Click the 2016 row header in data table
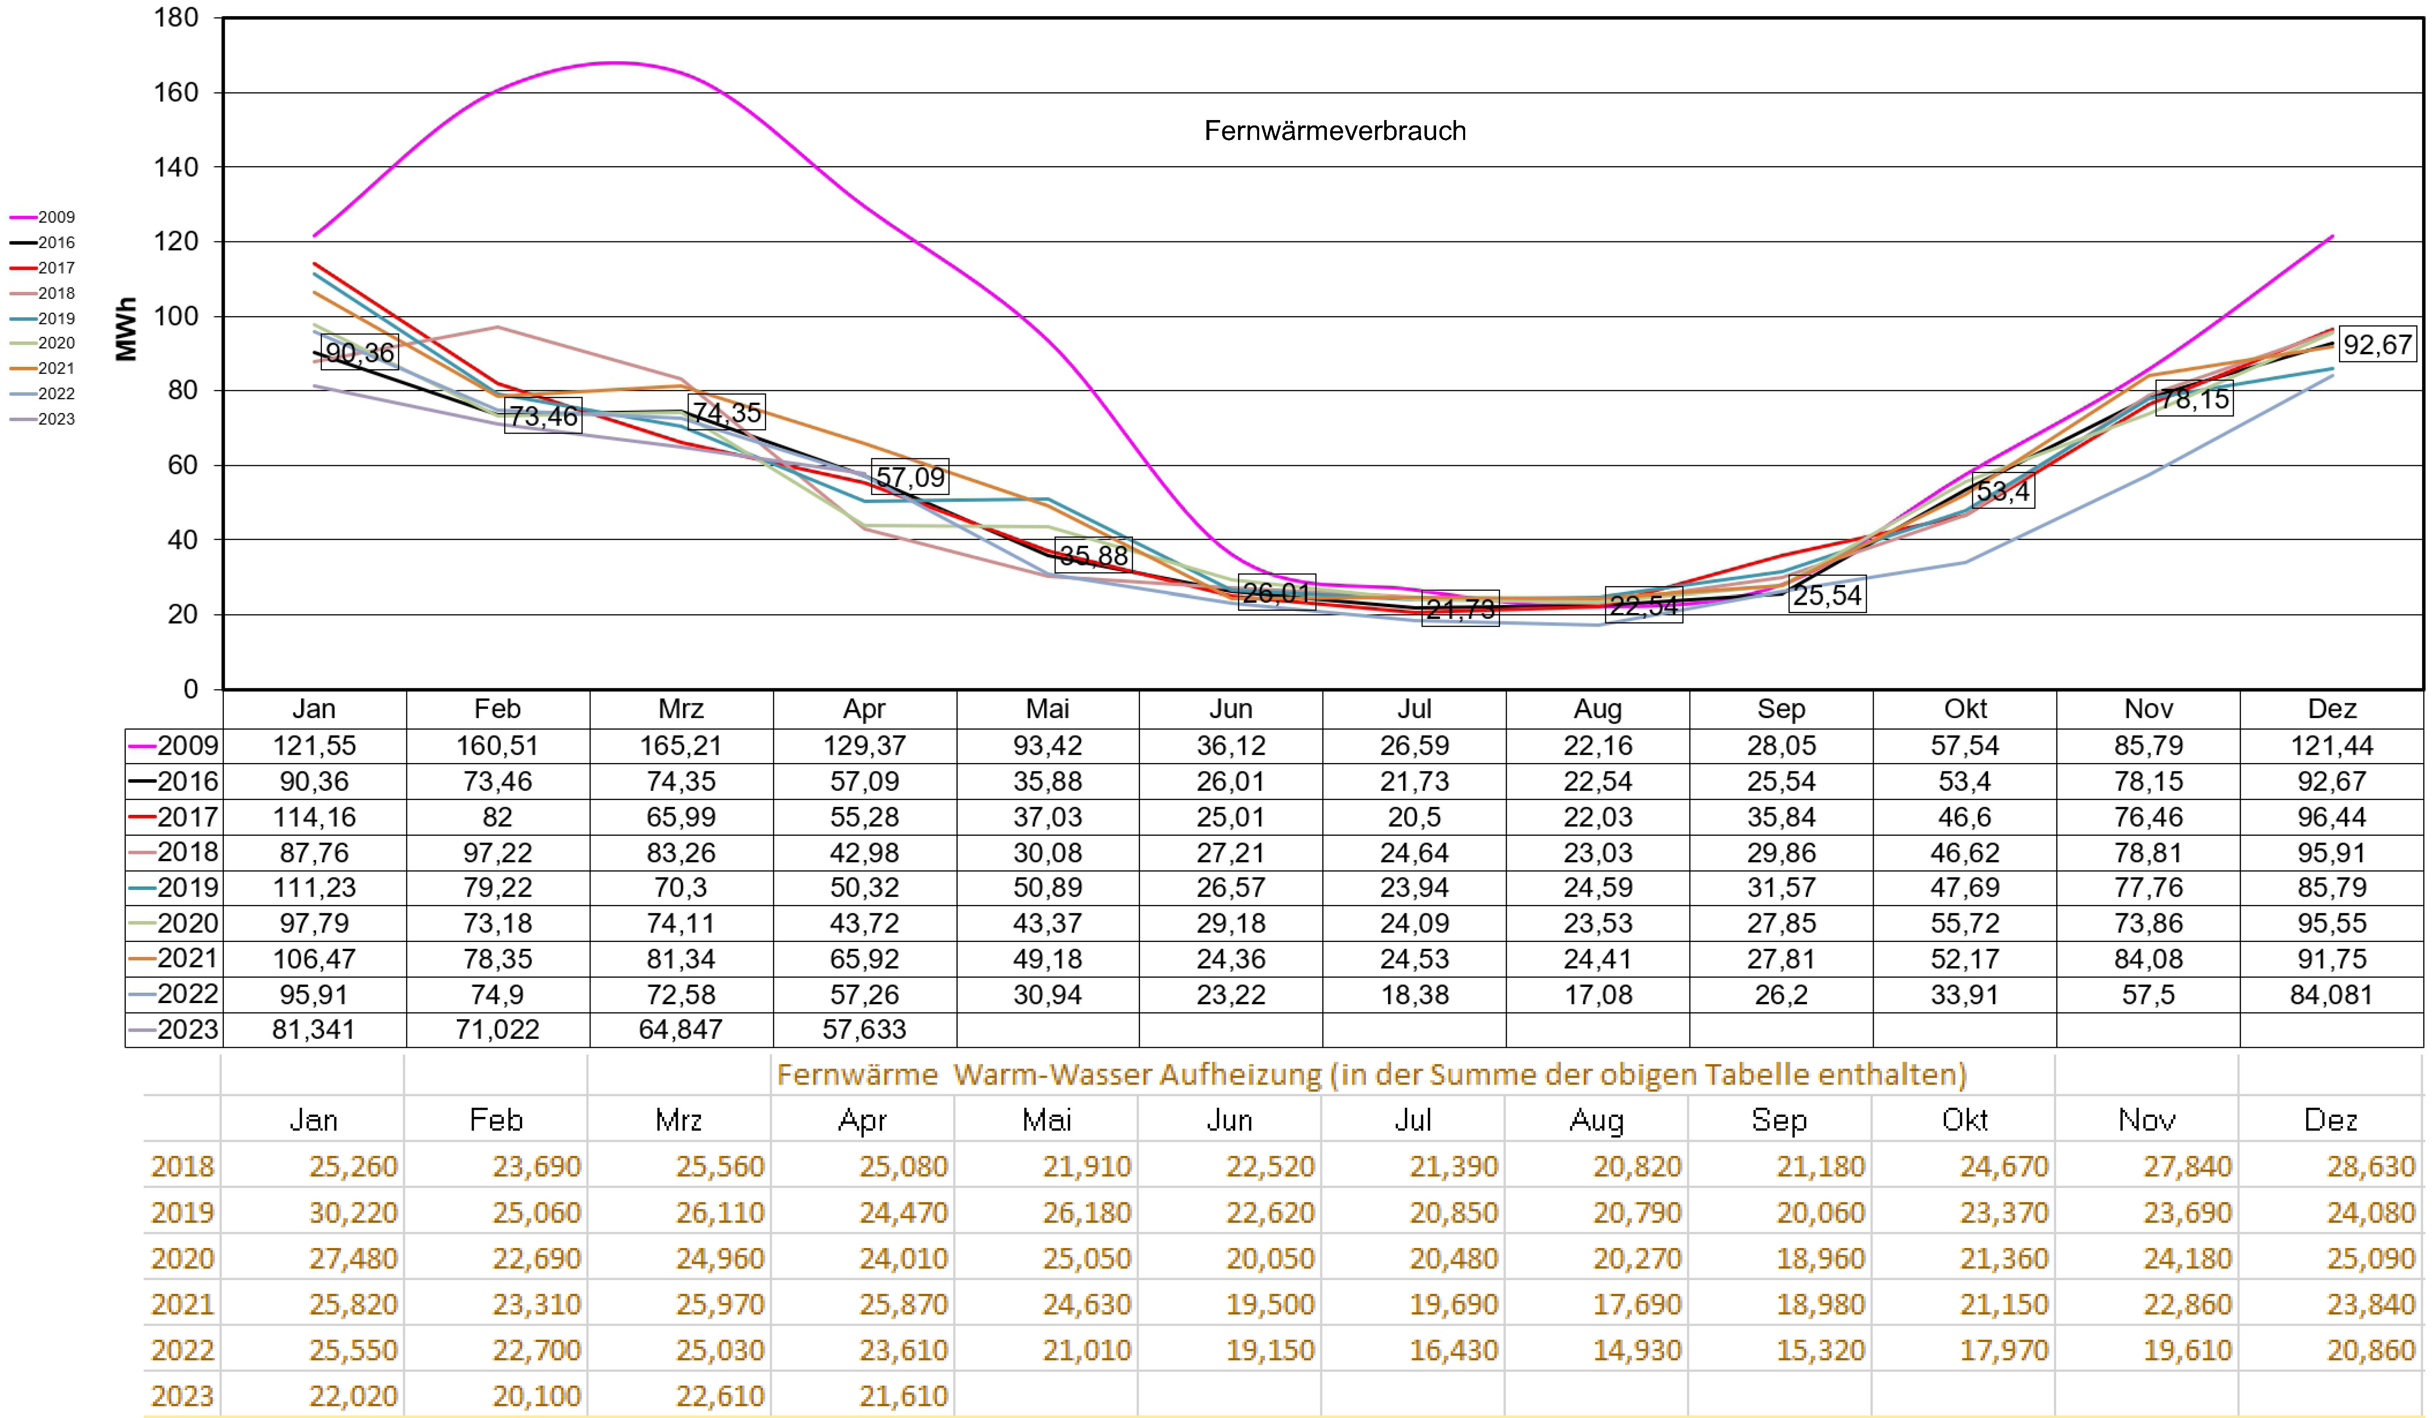Screen dimensions: 2432x1418 (175, 782)
